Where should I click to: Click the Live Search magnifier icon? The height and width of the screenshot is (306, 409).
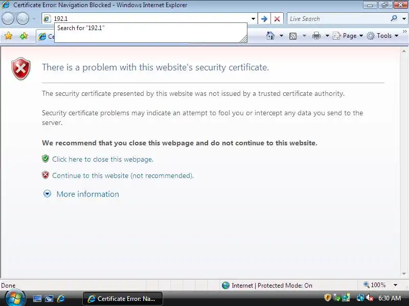pos(394,18)
